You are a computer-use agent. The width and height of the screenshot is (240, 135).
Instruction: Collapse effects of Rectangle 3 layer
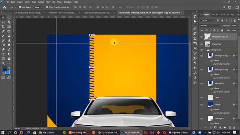(x=237, y=84)
